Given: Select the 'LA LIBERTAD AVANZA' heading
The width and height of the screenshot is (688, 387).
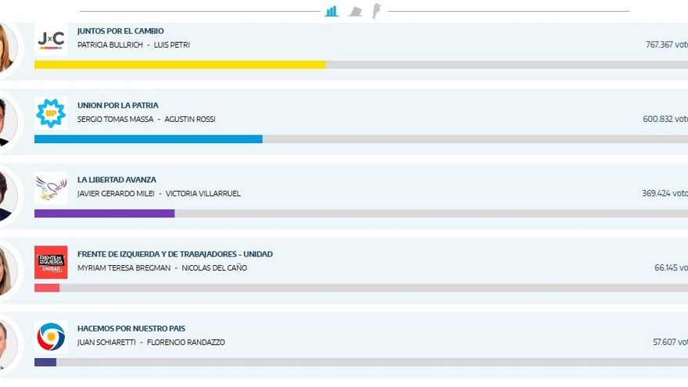Looking at the screenshot, I should [116, 180].
